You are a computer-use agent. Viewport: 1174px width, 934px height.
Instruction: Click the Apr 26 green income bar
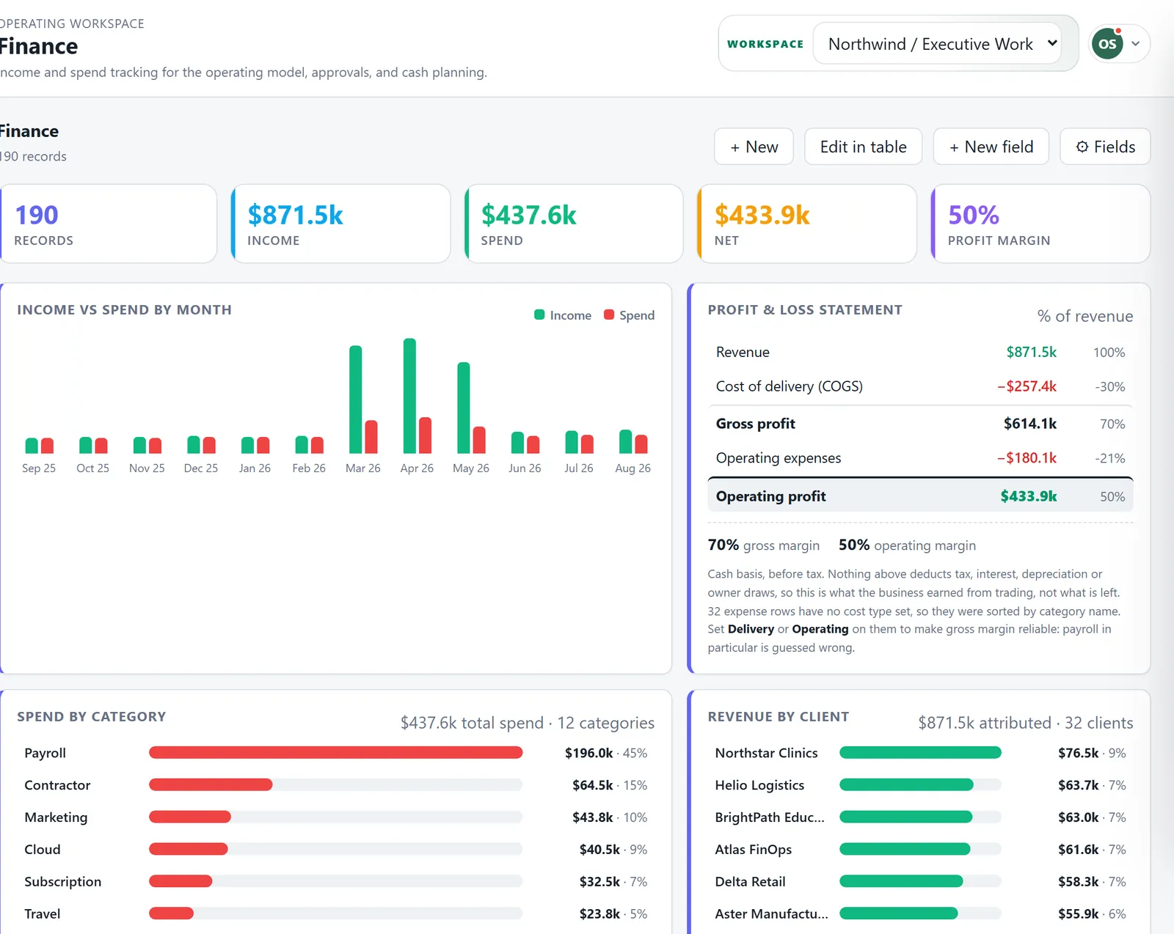409,396
